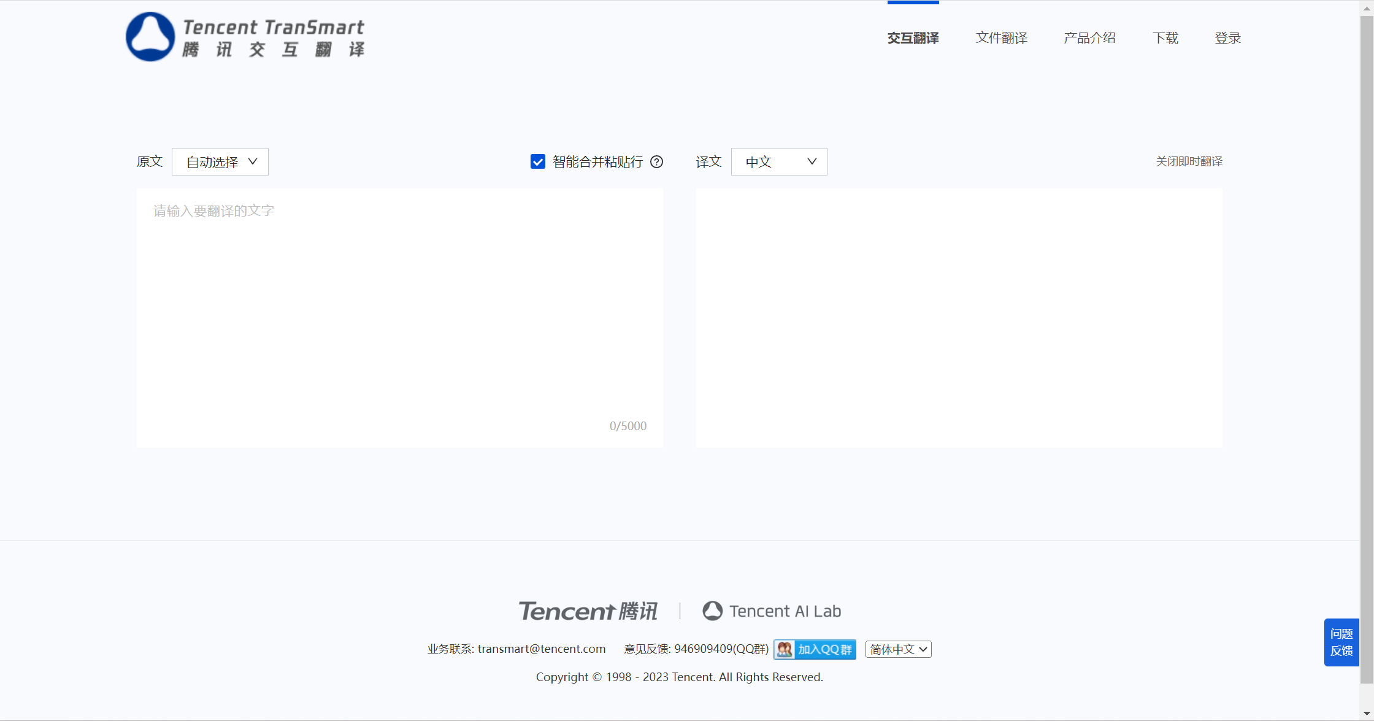The height and width of the screenshot is (721, 1374).
Task: Click the TranSmart triangle emblem
Action: tap(149, 37)
